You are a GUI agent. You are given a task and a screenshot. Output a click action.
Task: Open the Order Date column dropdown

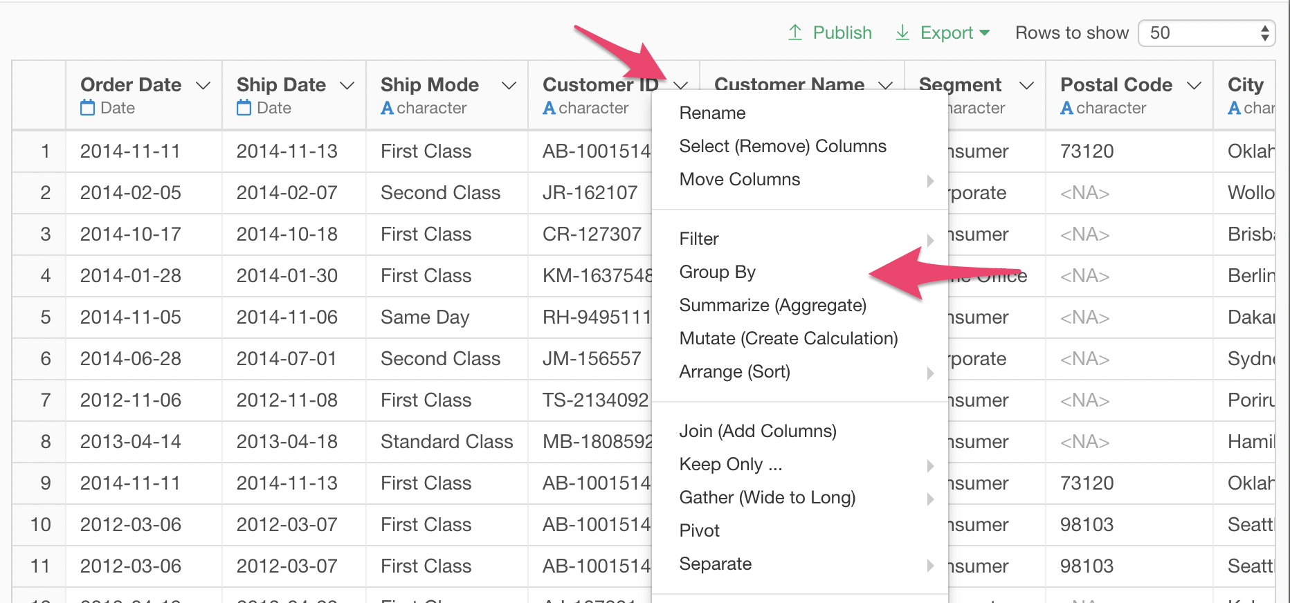click(x=203, y=85)
